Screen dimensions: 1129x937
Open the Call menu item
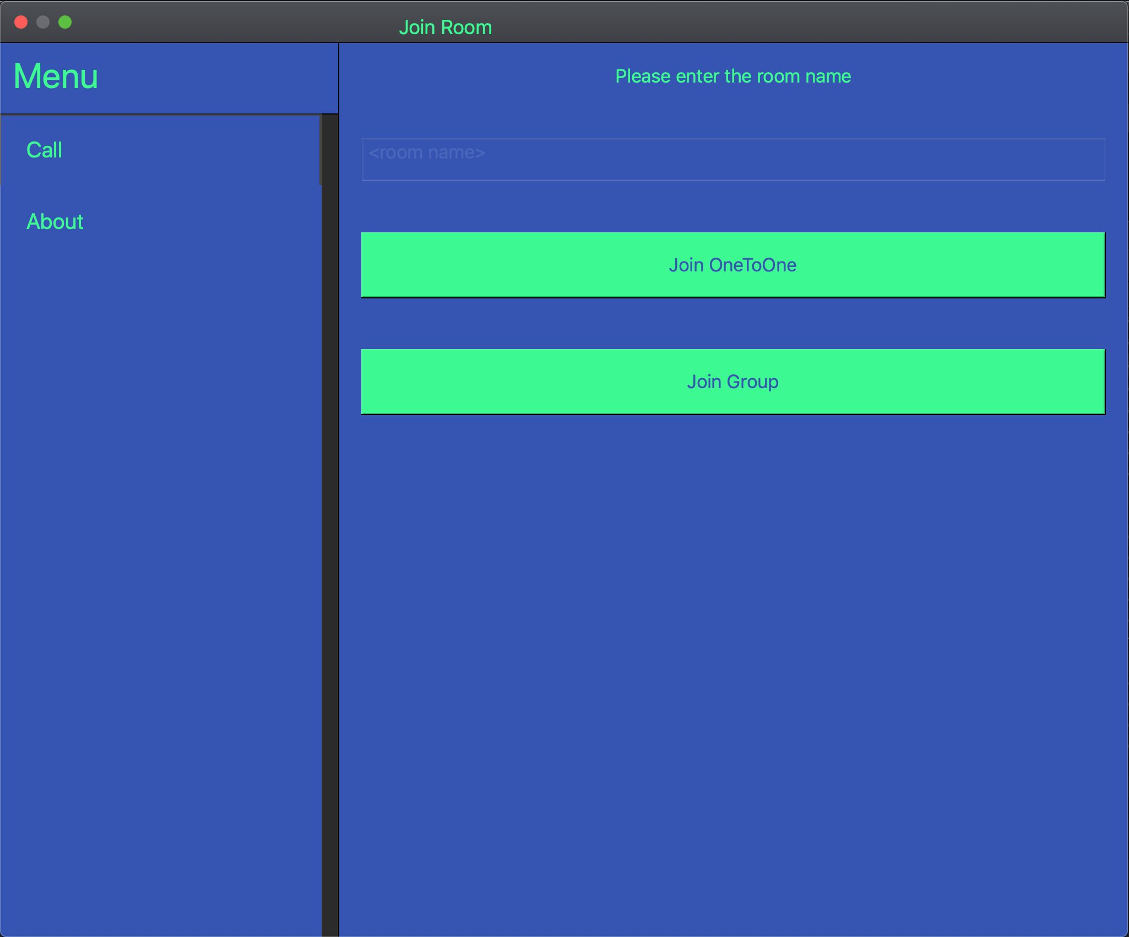pos(44,150)
